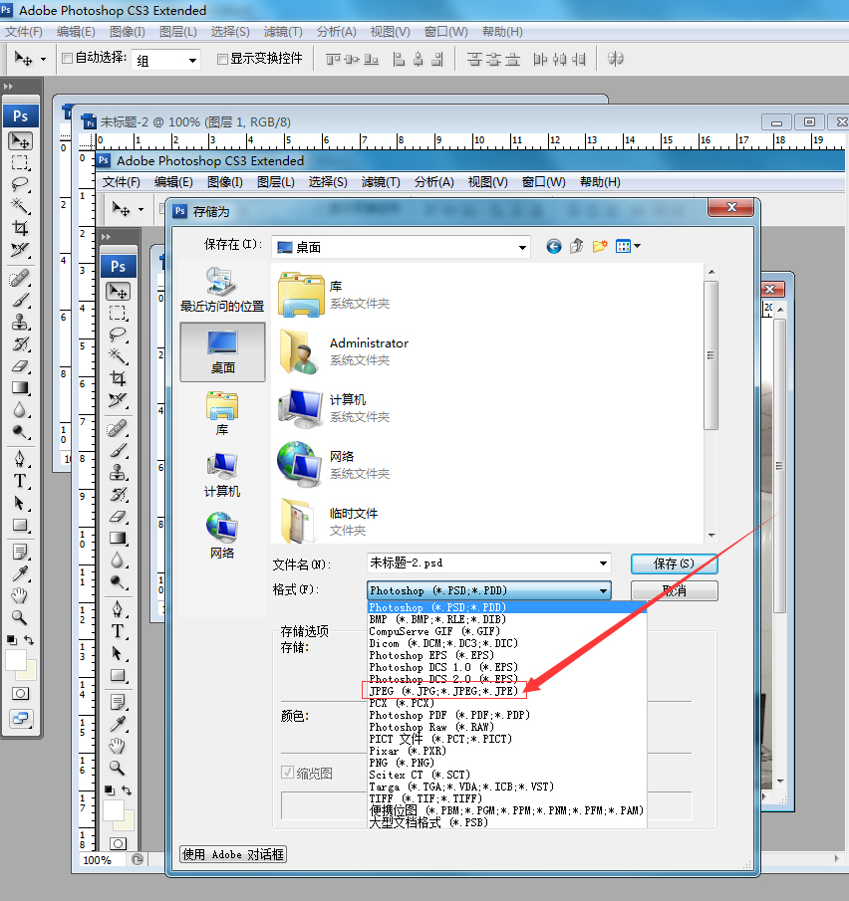Click the Create New Folder icon in save dialog
This screenshot has width=849, height=901.
(600, 246)
